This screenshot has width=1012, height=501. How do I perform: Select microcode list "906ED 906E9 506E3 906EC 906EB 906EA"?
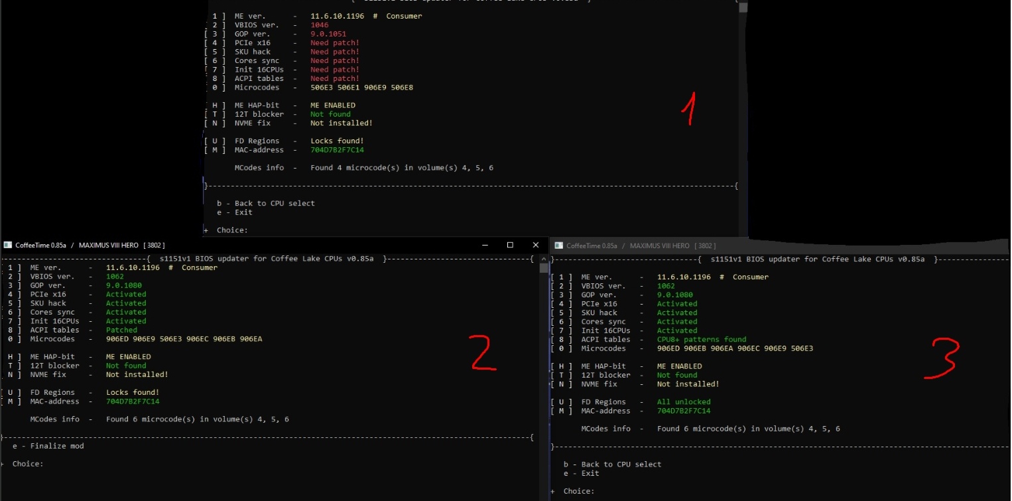click(x=184, y=339)
